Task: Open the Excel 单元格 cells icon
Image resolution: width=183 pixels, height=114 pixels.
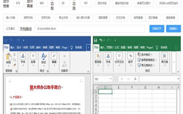Action: 165,56
